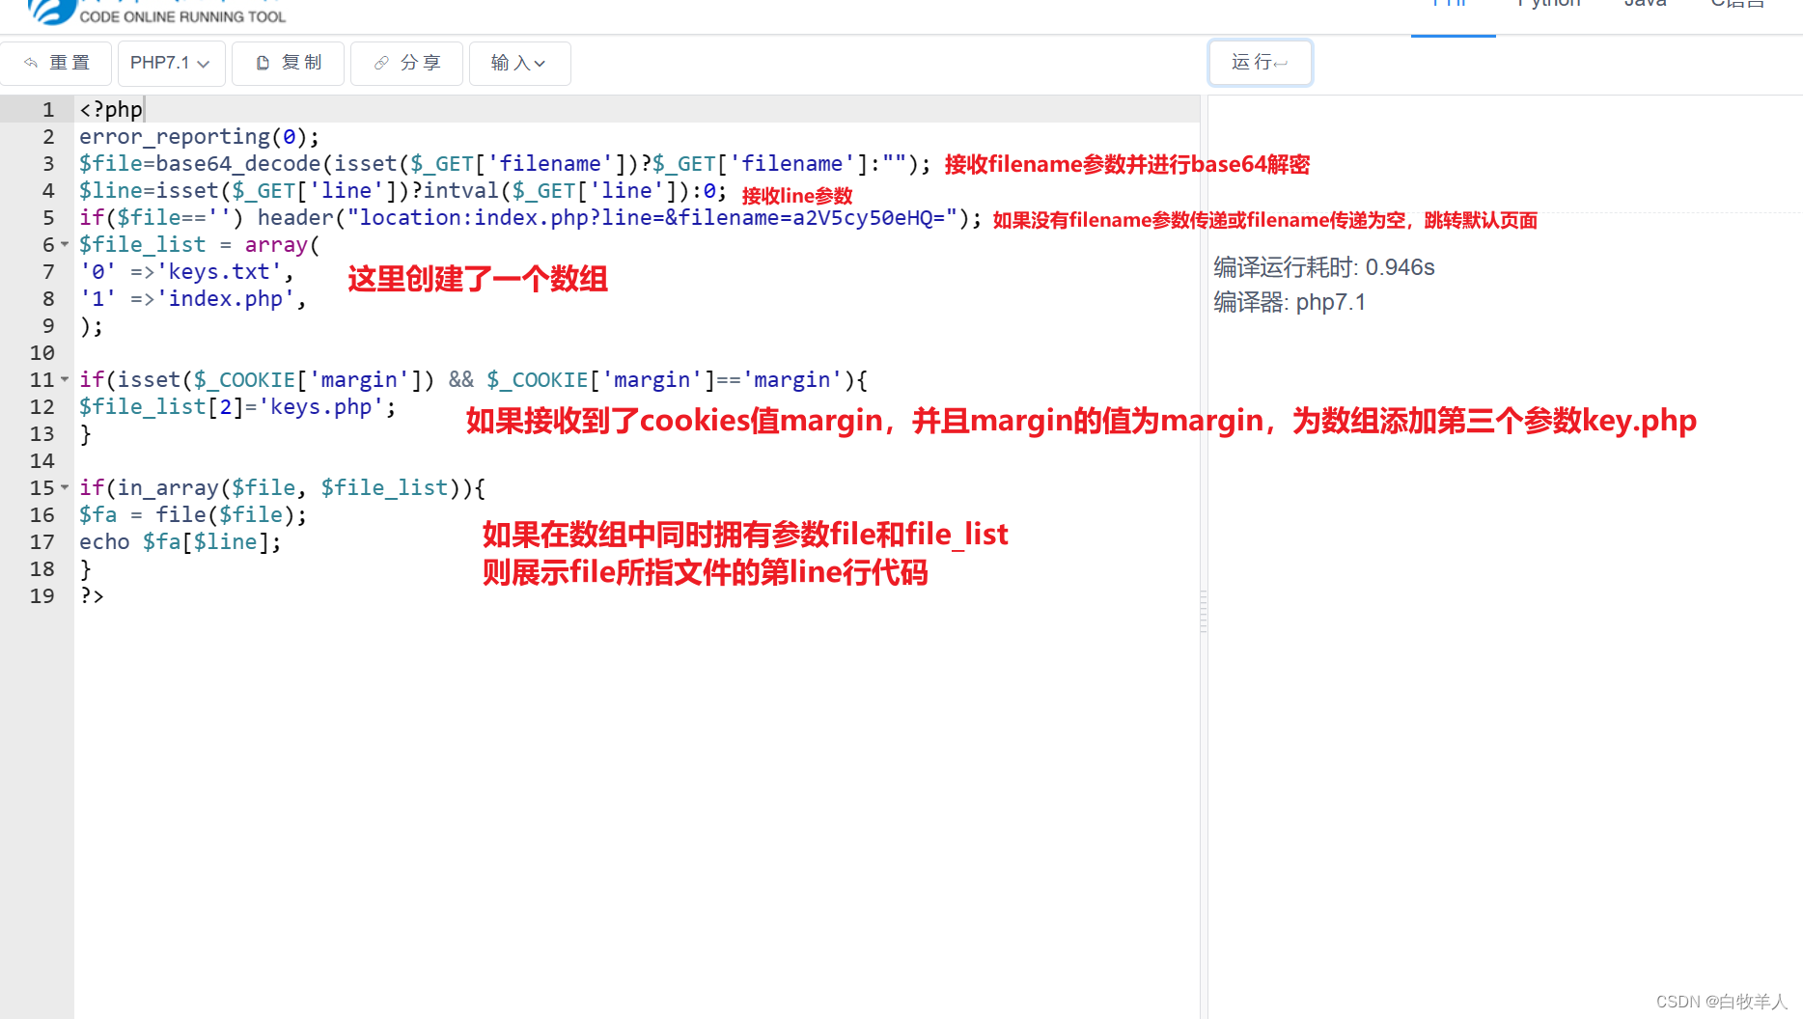The width and height of the screenshot is (1803, 1019).
Task: Collapse the fold arrow on line 11
Action: [65, 379]
